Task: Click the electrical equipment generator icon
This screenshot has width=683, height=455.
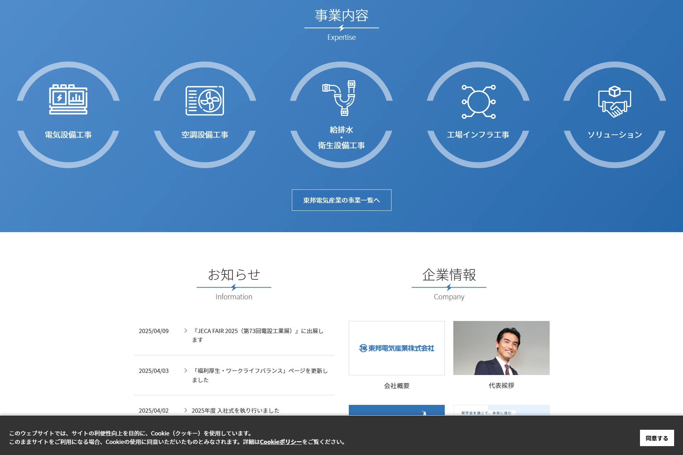Action: click(x=68, y=100)
